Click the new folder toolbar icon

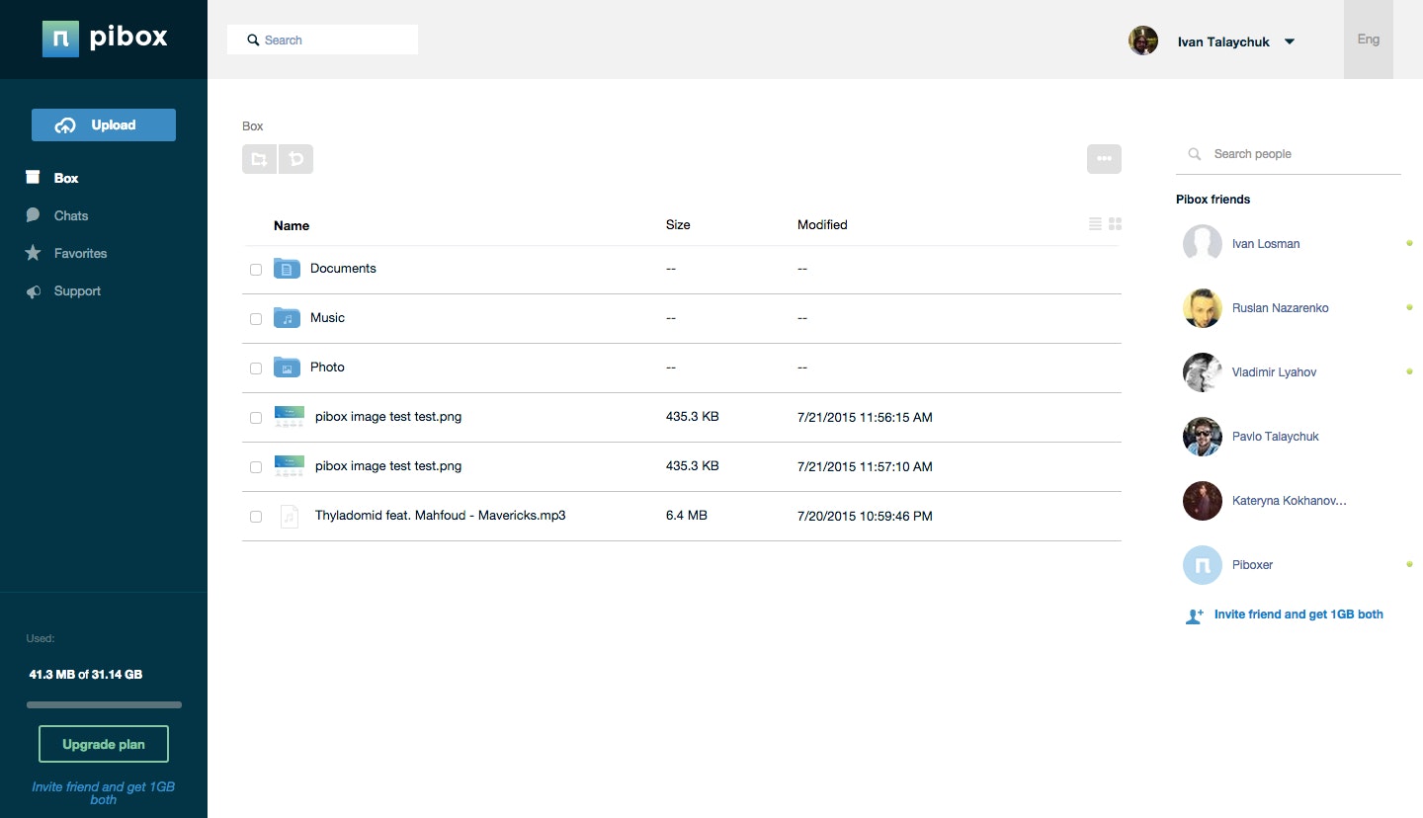[259, 158]
